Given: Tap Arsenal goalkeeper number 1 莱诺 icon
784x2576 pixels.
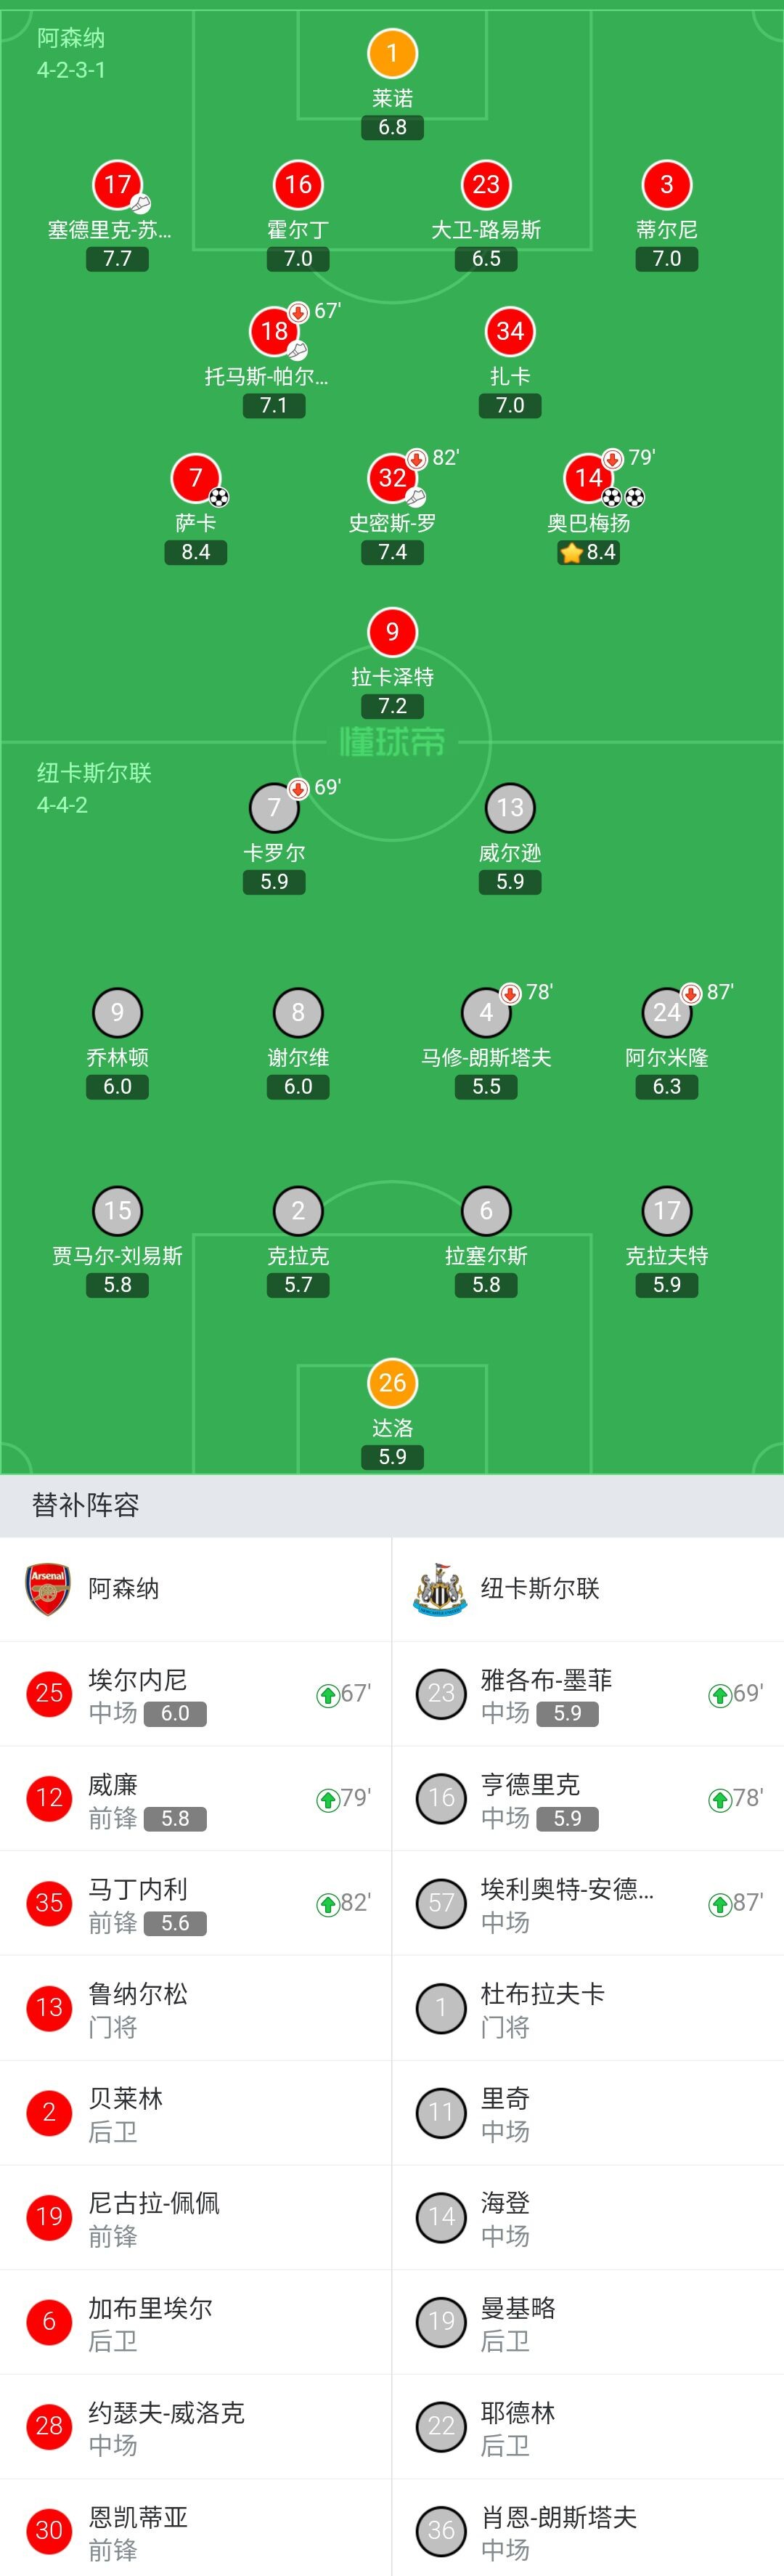Looking at the screenshot, I should tap(392, 54).
